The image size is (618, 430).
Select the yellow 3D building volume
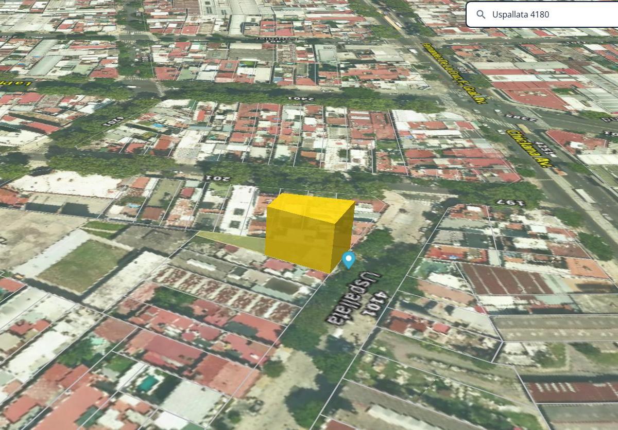(310, 233)
